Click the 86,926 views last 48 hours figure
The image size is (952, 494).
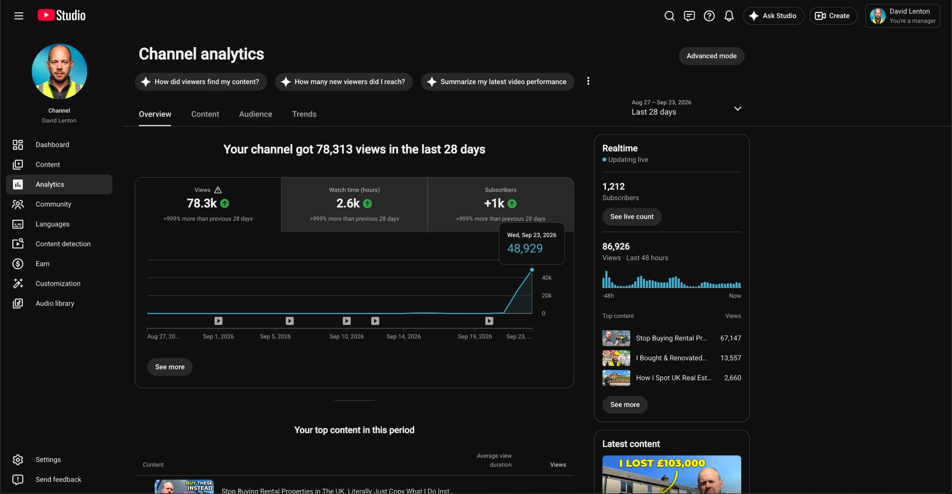[x=616, y=247]
